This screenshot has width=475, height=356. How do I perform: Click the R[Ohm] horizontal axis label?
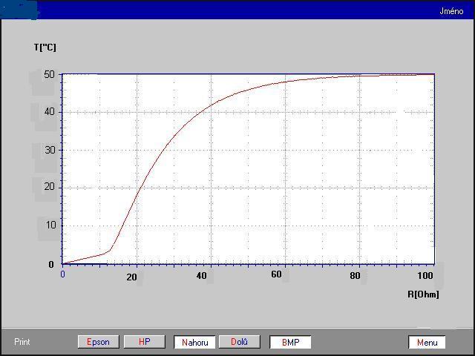click(423, 294)
